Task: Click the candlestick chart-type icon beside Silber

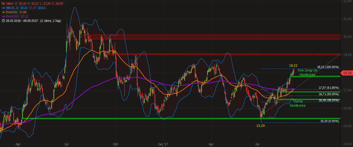Action: [3, 3]
